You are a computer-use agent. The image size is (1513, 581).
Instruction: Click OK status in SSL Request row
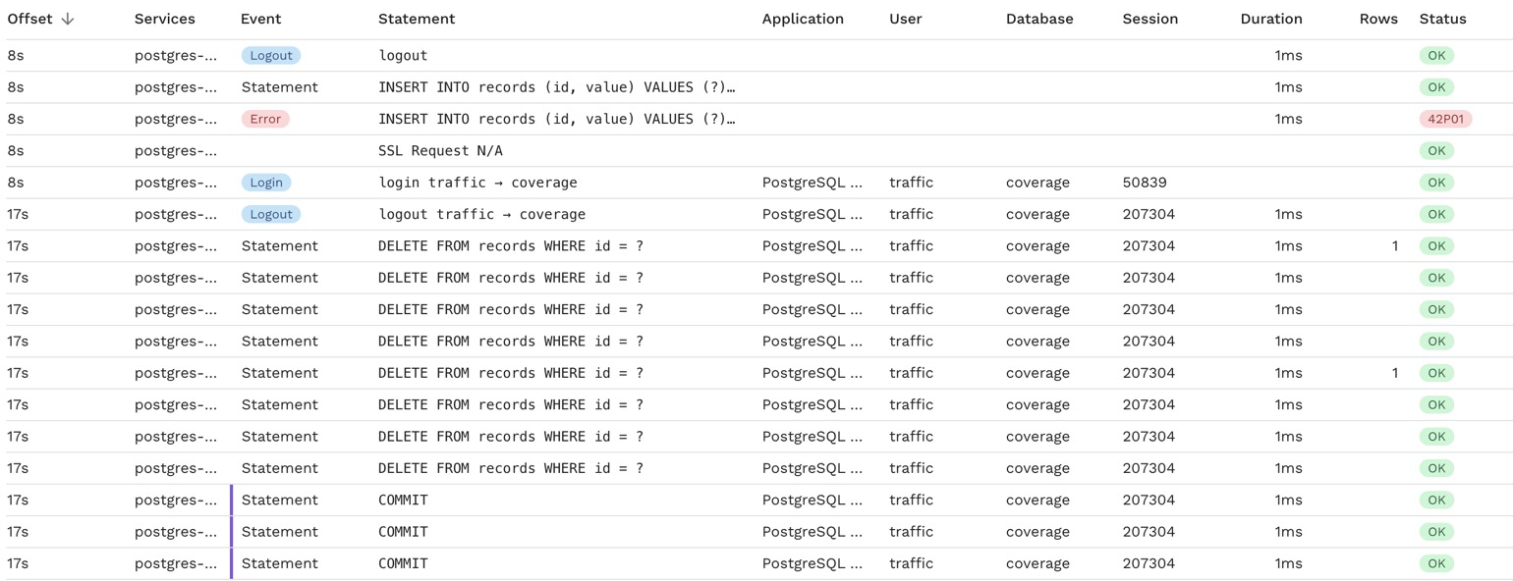pyautogui.click(x=1436, y=151)
